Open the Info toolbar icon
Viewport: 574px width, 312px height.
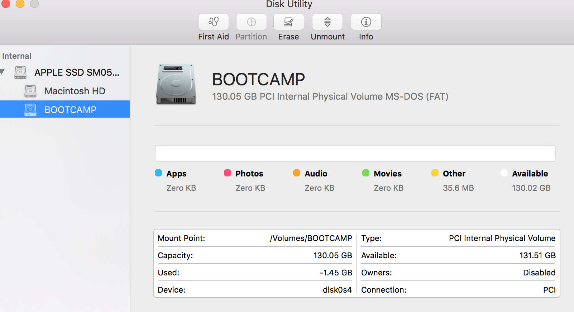pyautogui.click(x=366, y=22)
